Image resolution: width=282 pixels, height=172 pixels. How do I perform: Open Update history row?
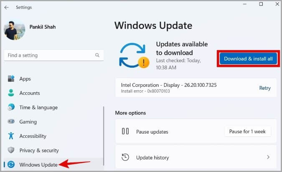(x=196, y=157)
